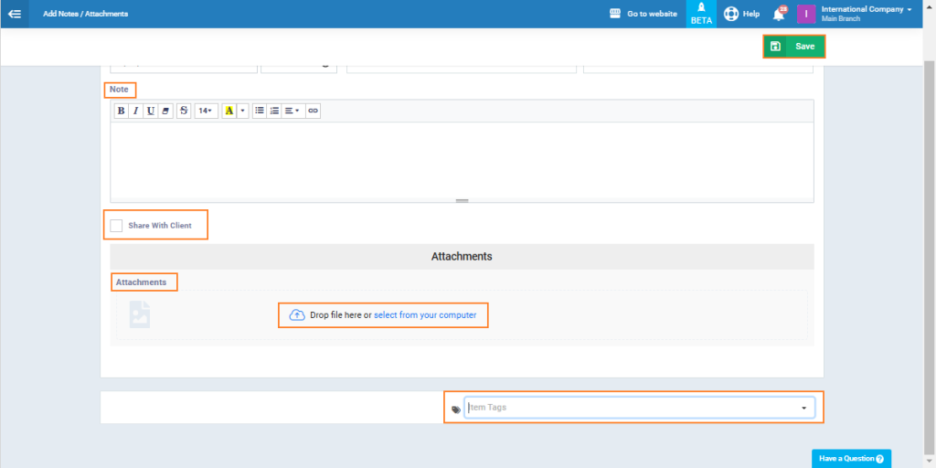
Task: Click the select from your computer link
Action: (x=425, y=315)
